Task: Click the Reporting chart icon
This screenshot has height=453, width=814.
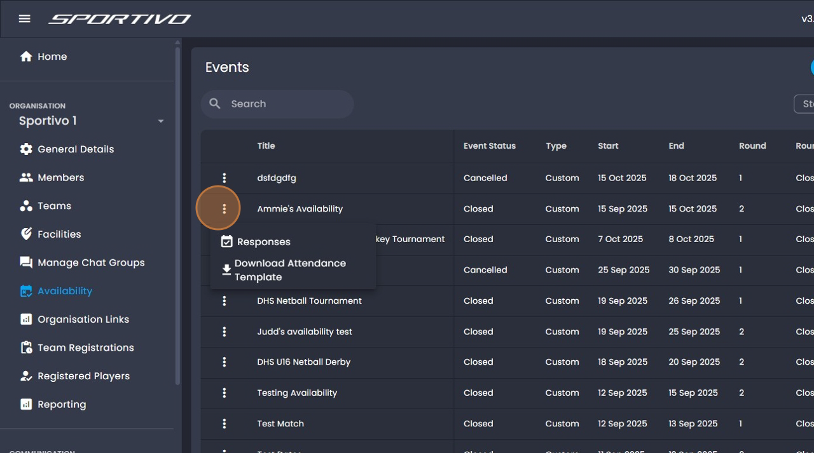Action: [26, 404]
